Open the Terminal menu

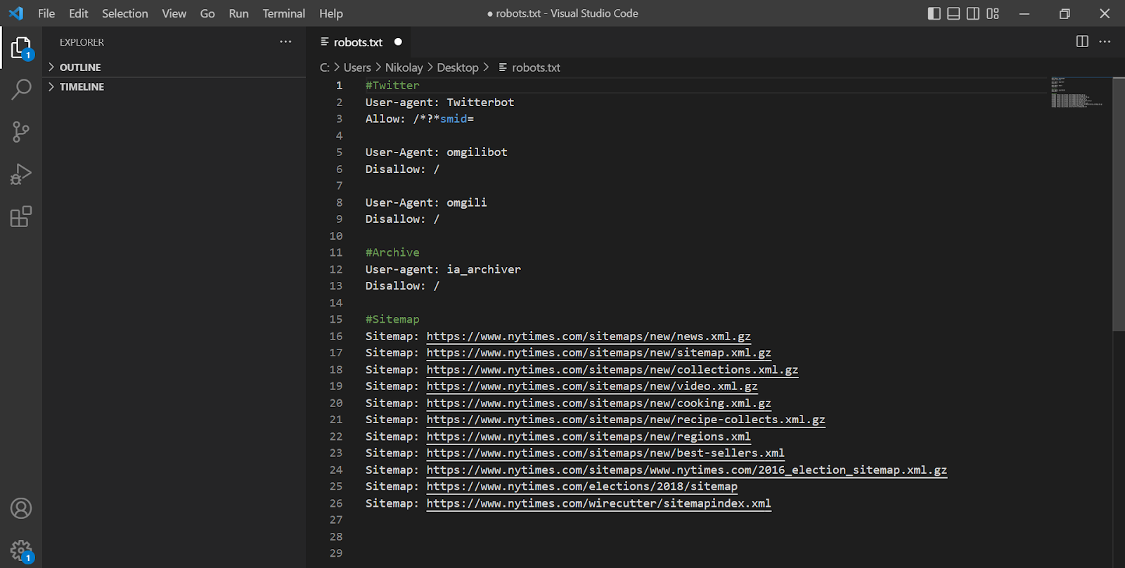point(283,13)
